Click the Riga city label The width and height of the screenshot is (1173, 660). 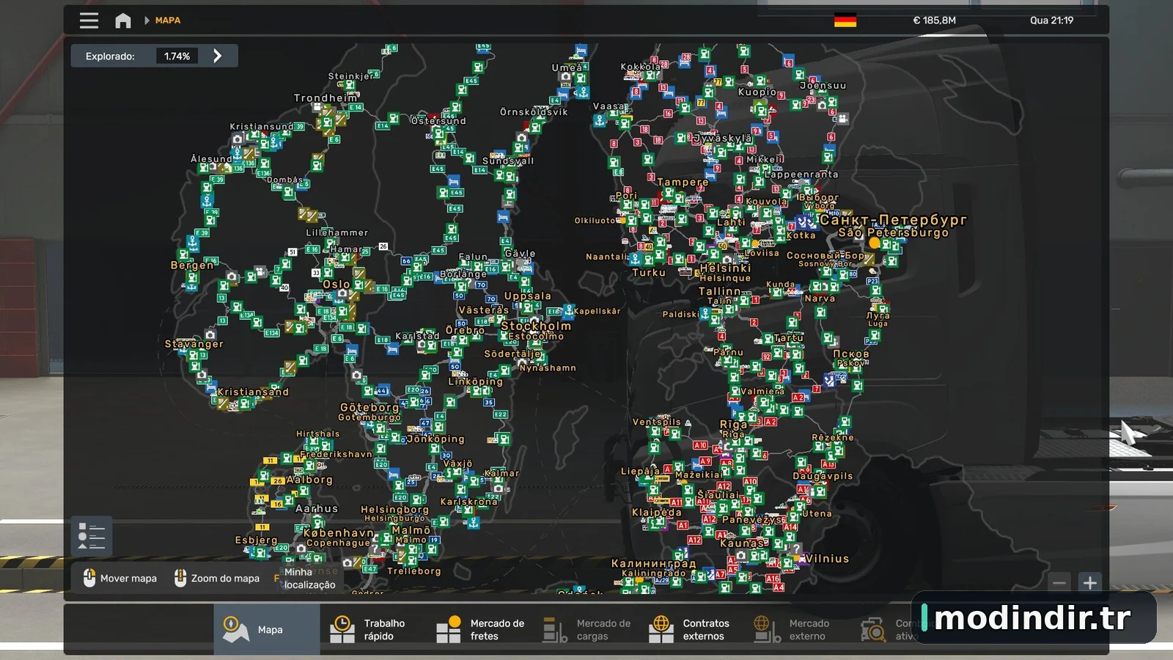tap(733, 424)
